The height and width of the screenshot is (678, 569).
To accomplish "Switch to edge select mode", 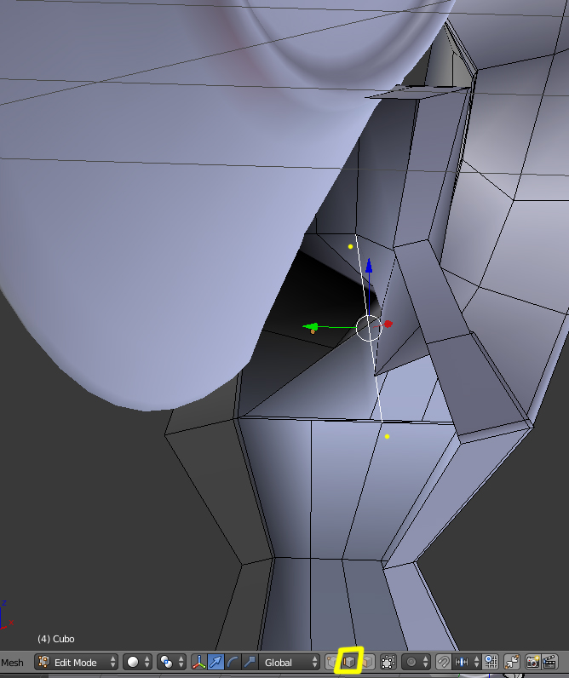I will click(x=349, y=662).
